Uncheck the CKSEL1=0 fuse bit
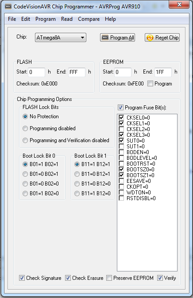The width and height of the screenshot is (193, 298). tap(121, 123)
